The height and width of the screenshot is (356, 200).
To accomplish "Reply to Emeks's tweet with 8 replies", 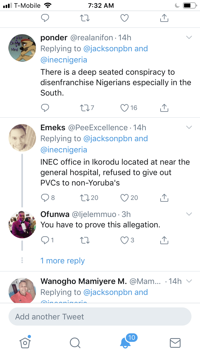I will coord(45,198).
